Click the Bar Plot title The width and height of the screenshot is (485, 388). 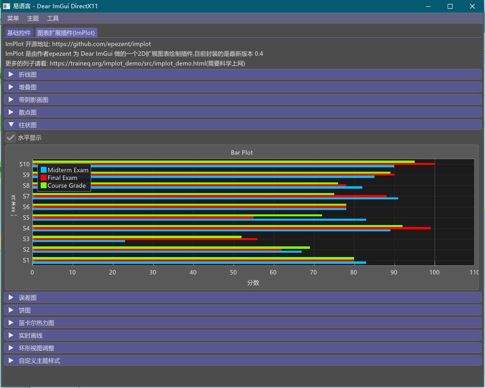click(x=242, y=153)
